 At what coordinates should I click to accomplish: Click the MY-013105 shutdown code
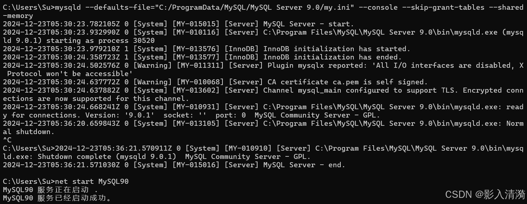click(x=196, y=124)
